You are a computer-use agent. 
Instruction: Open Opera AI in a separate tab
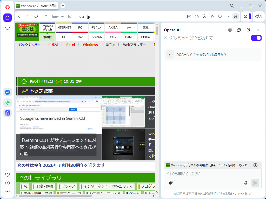point(248,30)
